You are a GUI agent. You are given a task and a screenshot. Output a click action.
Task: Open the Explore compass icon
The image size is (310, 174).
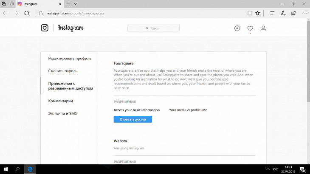[237, 28]
